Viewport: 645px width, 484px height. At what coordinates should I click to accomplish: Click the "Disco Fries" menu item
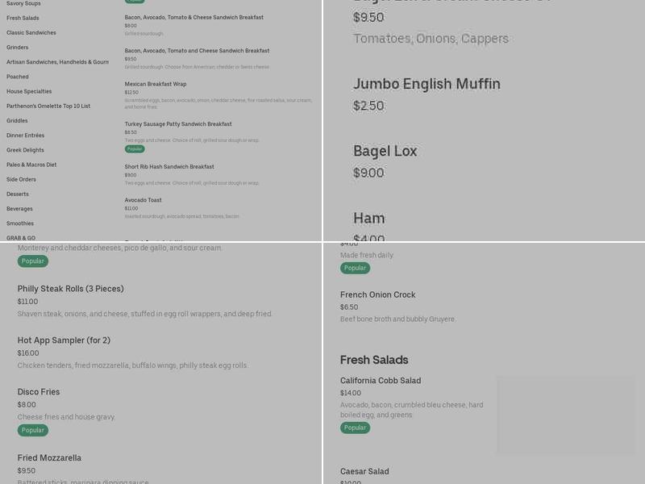point(39,391)
